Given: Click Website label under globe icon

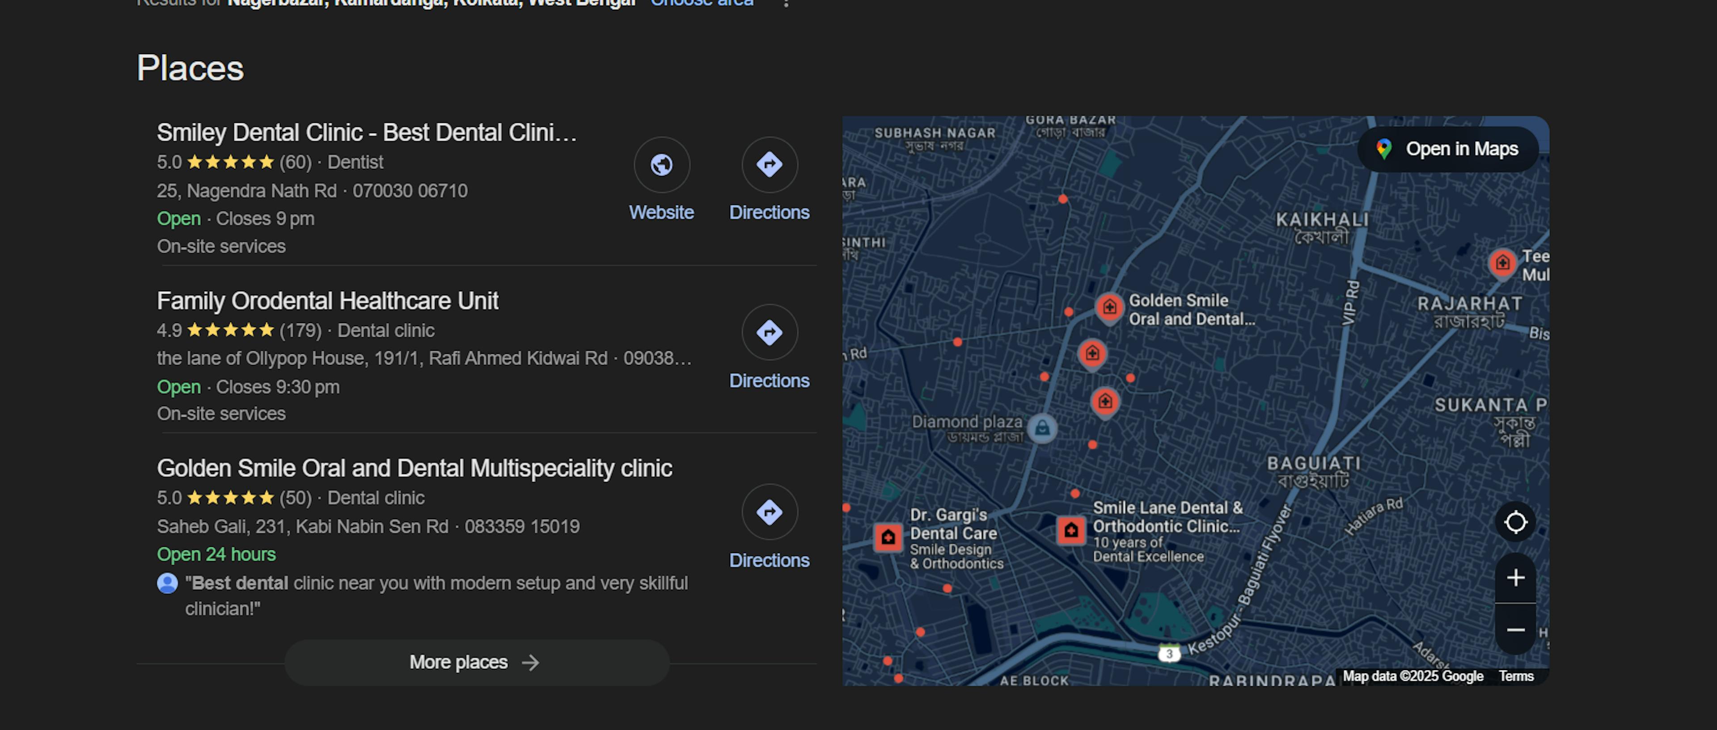Looking at the screenshot, I should click(661, 213).
